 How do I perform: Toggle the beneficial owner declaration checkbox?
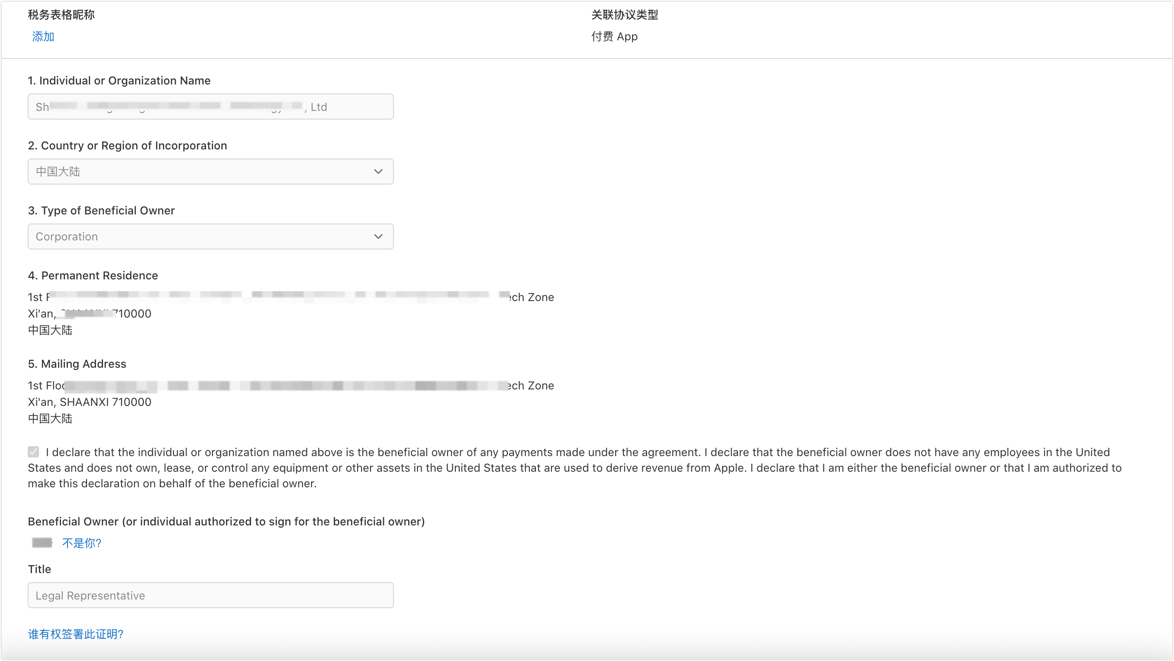point(33,452)
